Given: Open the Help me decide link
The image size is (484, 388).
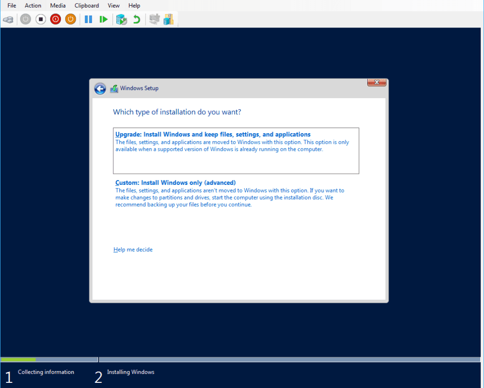Looking at the screenshot, I should [x=133, y=250].
